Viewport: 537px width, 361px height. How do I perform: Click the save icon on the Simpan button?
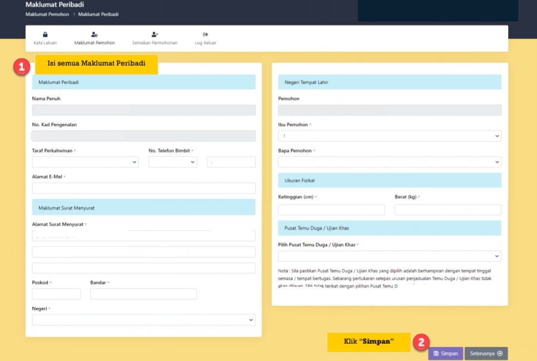[x=437, y=353]
